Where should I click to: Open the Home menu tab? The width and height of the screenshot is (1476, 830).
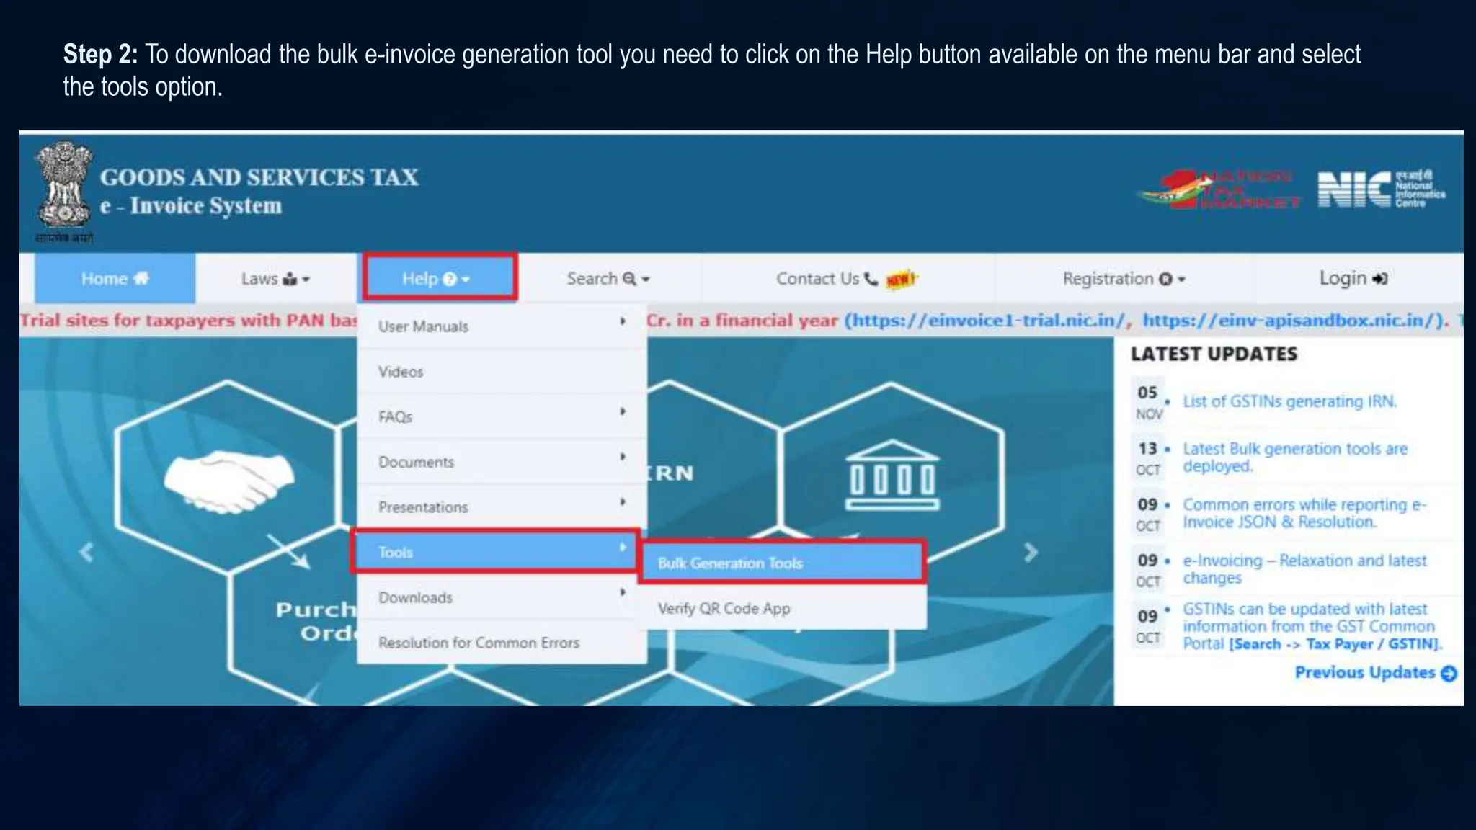pos(115,279)
